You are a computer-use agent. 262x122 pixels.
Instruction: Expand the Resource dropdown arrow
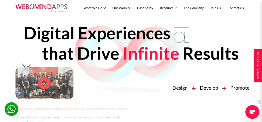176,8
